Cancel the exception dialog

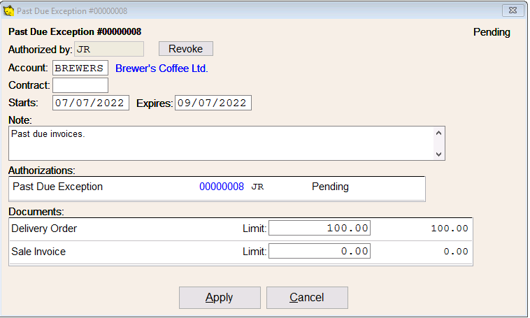coord(307,298)
